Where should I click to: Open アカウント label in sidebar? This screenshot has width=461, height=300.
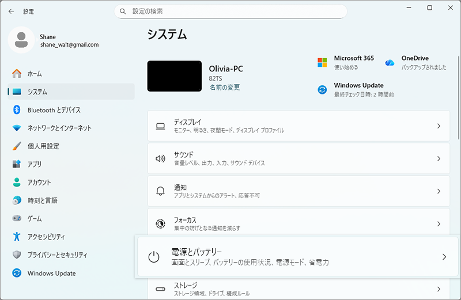pyautogui.click(x=39, y=183)
